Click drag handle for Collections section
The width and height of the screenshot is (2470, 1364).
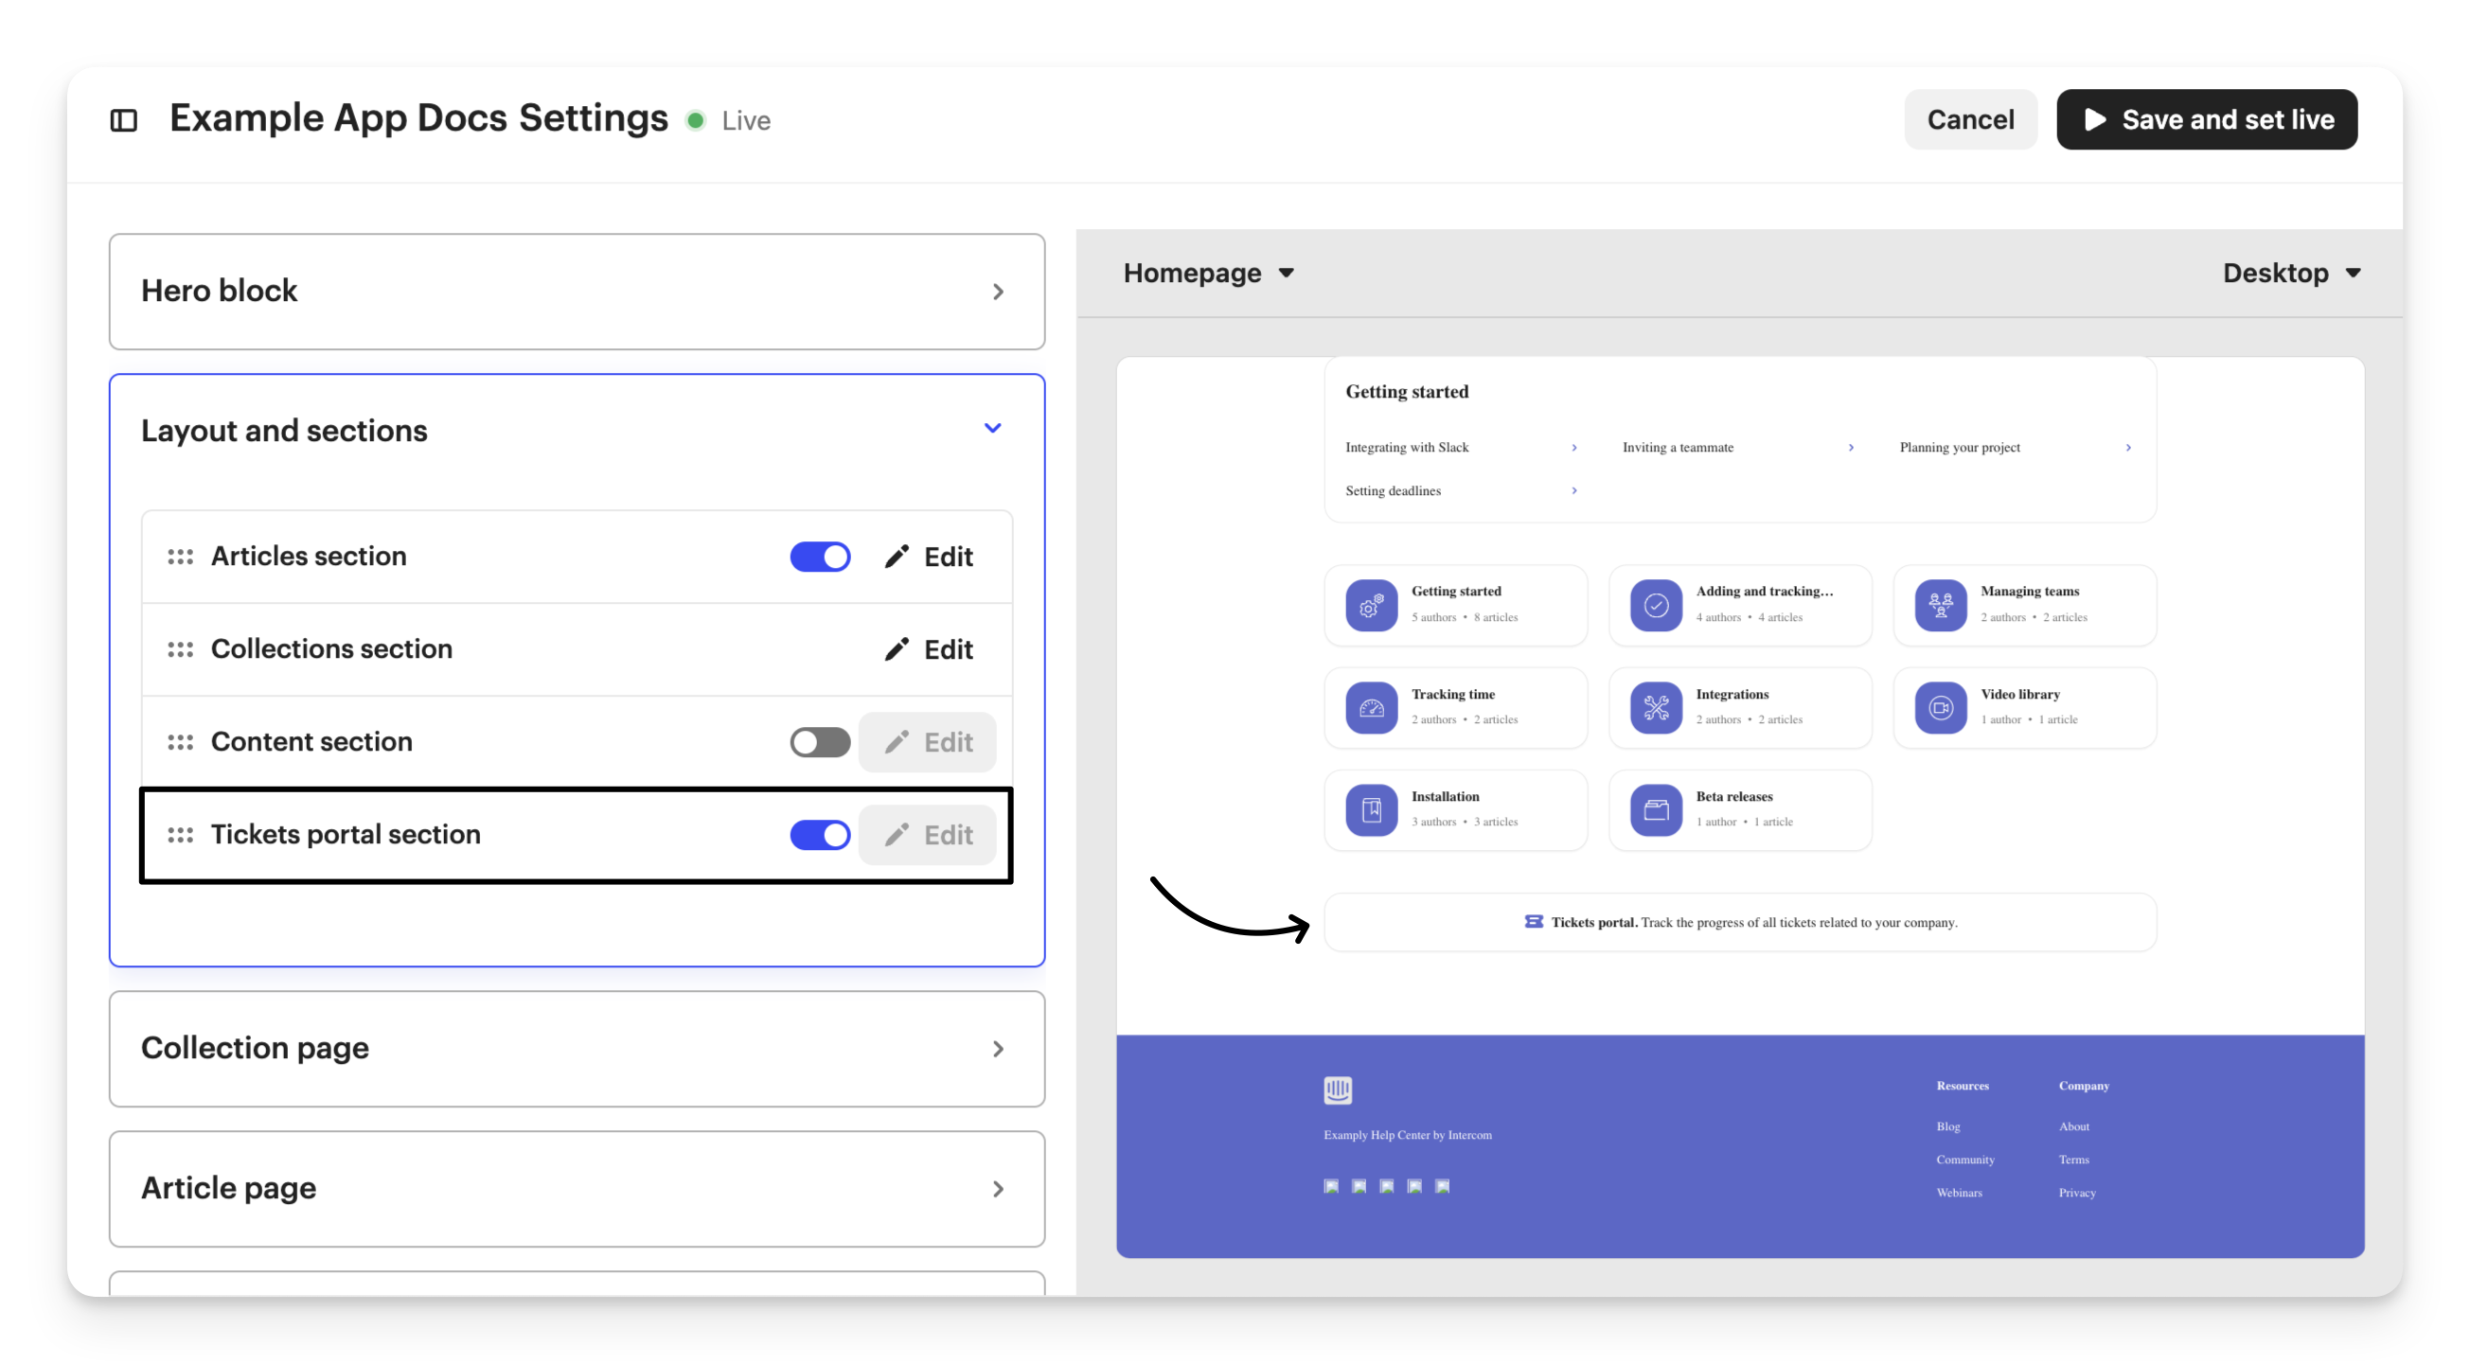pos(180,650)
